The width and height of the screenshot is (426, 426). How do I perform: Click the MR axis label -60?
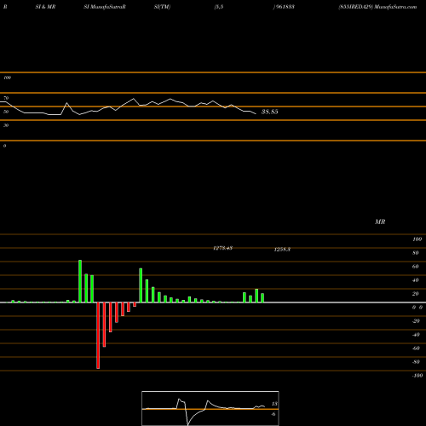click(416, 348)
